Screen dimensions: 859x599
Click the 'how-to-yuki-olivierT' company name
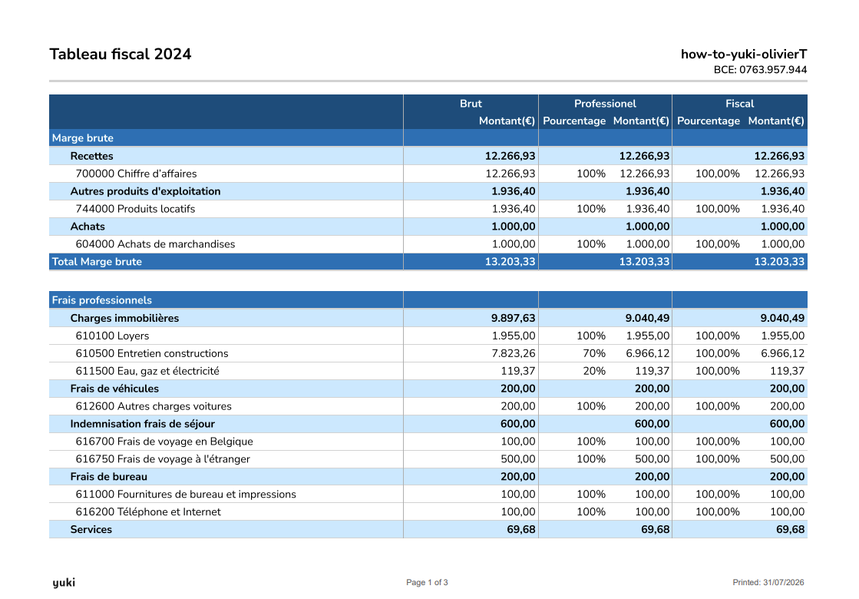pos(743,54)
